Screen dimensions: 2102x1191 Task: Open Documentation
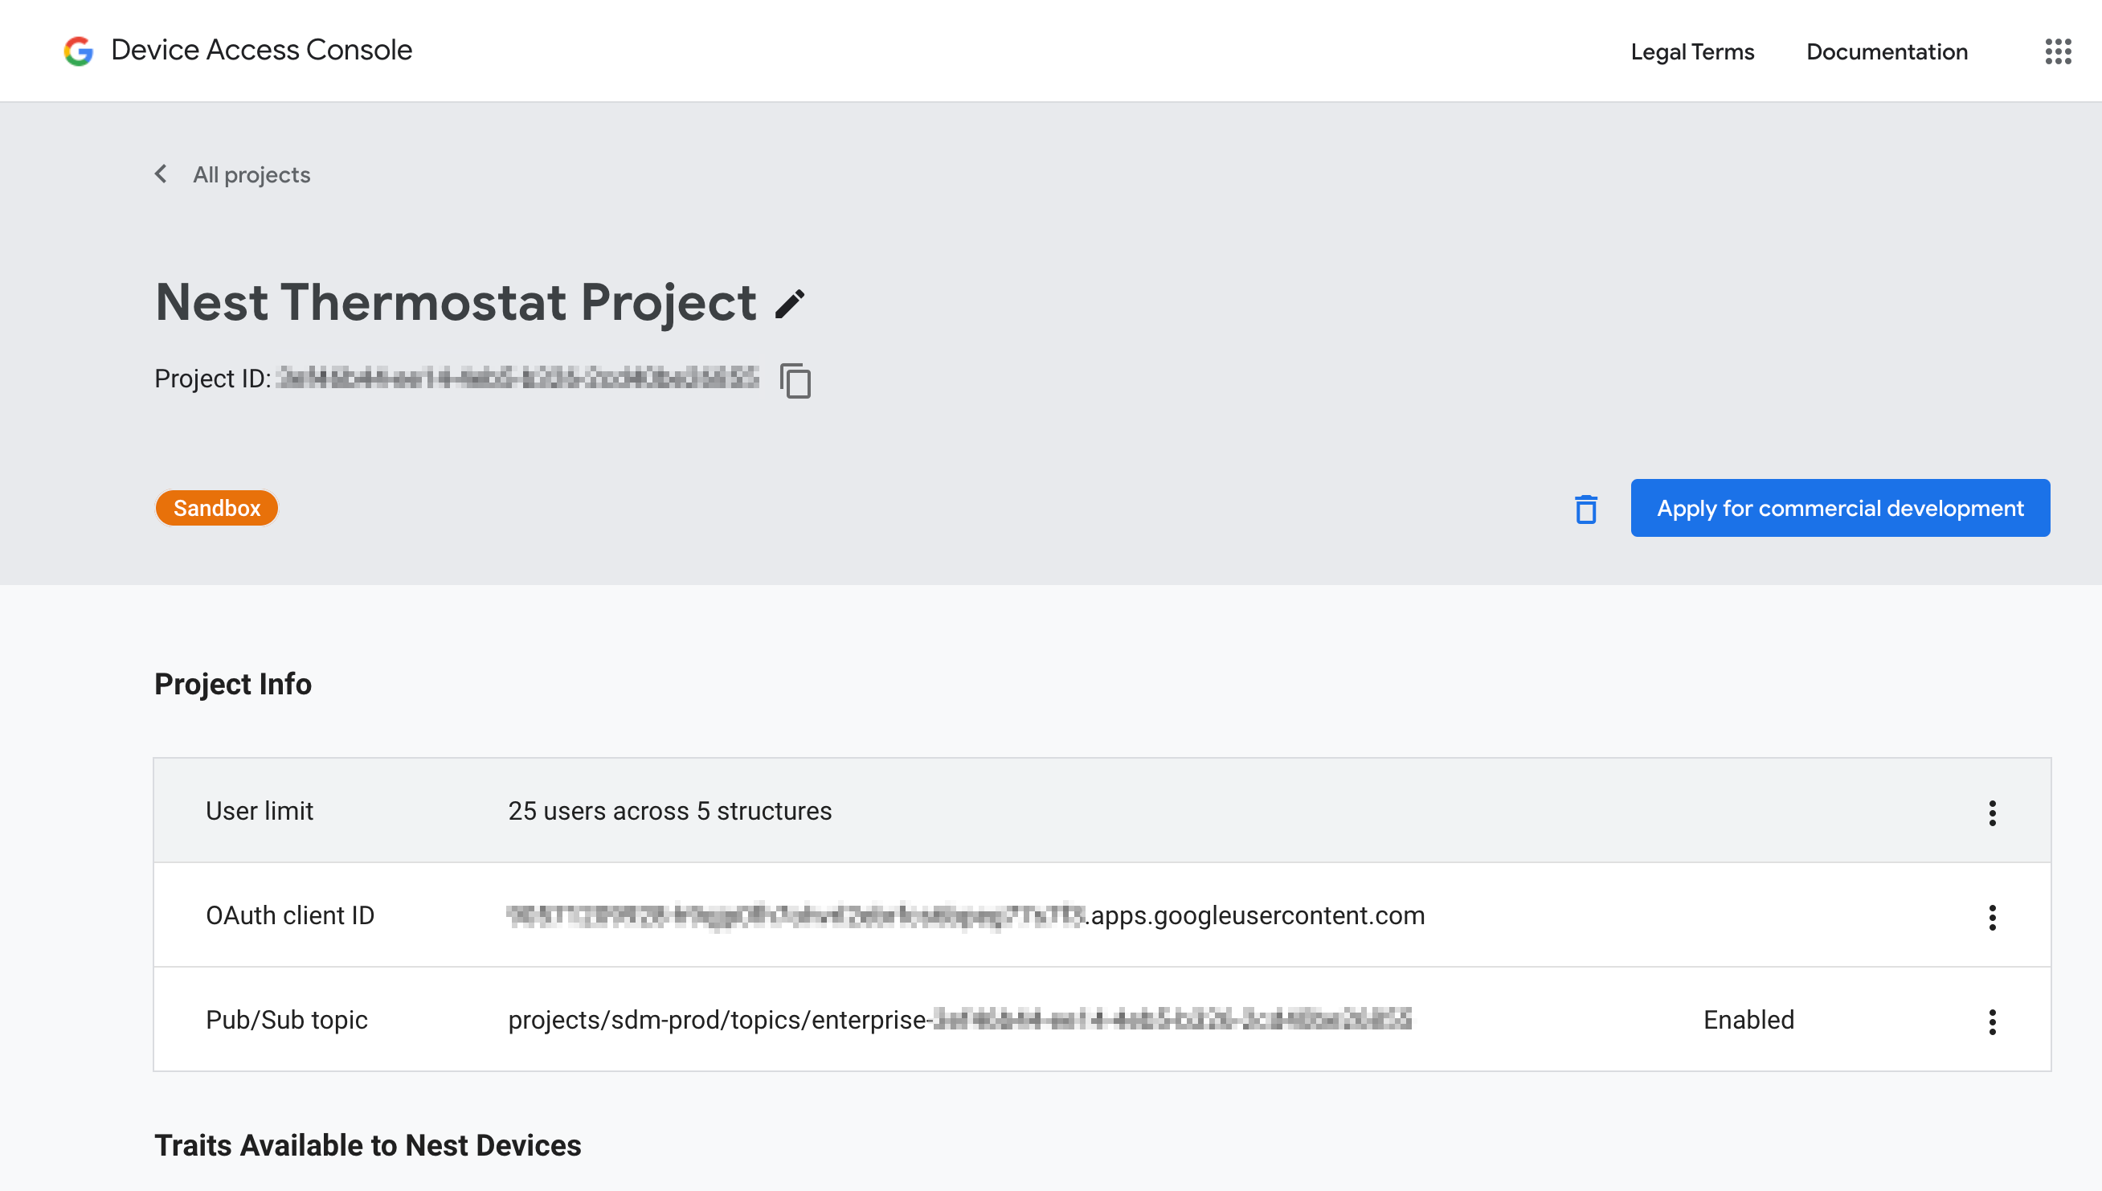coord(1887,51)
